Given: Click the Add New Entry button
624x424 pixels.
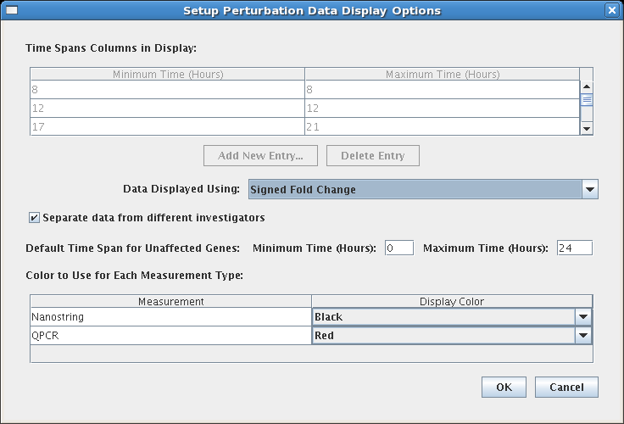Looking at the screenshot, I should 261,156.
